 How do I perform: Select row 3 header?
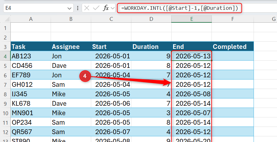5,47
